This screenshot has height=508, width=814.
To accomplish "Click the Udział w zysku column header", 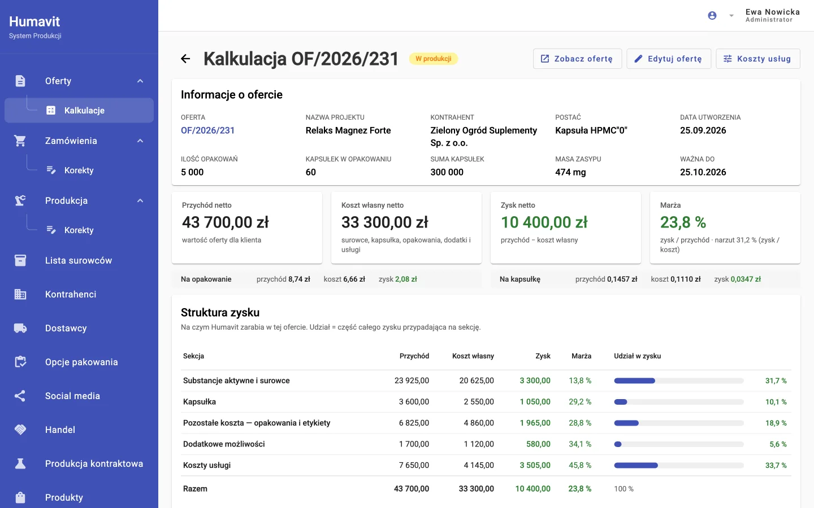I will tap(638, 356).
